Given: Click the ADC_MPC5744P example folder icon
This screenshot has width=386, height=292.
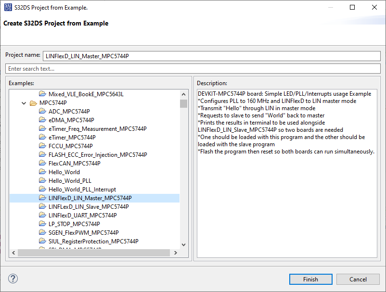Looking at the screenshot, I should (43, 111).
